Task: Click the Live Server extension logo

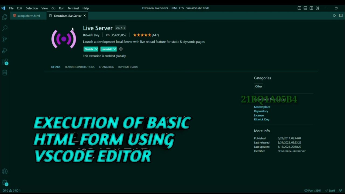Action: 64,39
